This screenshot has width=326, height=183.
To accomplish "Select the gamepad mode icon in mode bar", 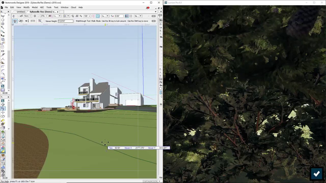I will pos(33,21).
